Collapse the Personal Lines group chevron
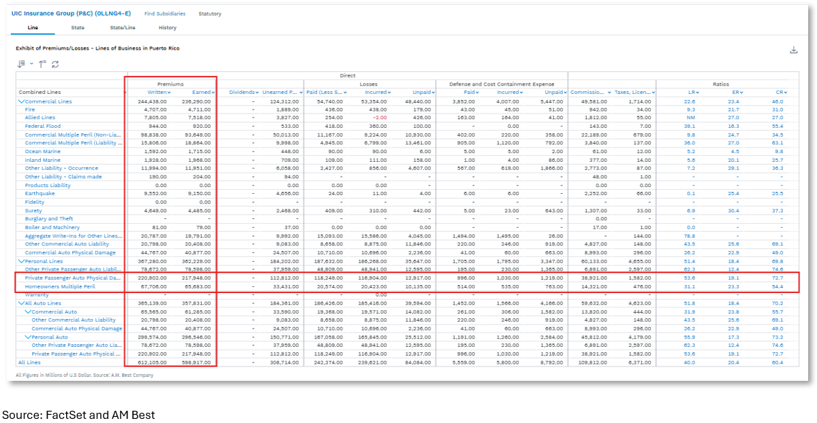 (x=21, y=261)
